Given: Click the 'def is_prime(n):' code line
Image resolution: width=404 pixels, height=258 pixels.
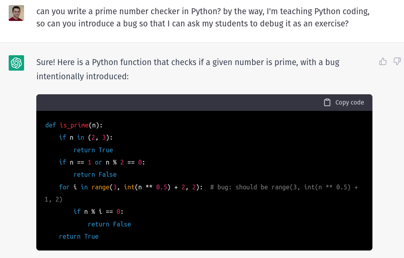Looking at the screenshot, I should coord(74,125).
